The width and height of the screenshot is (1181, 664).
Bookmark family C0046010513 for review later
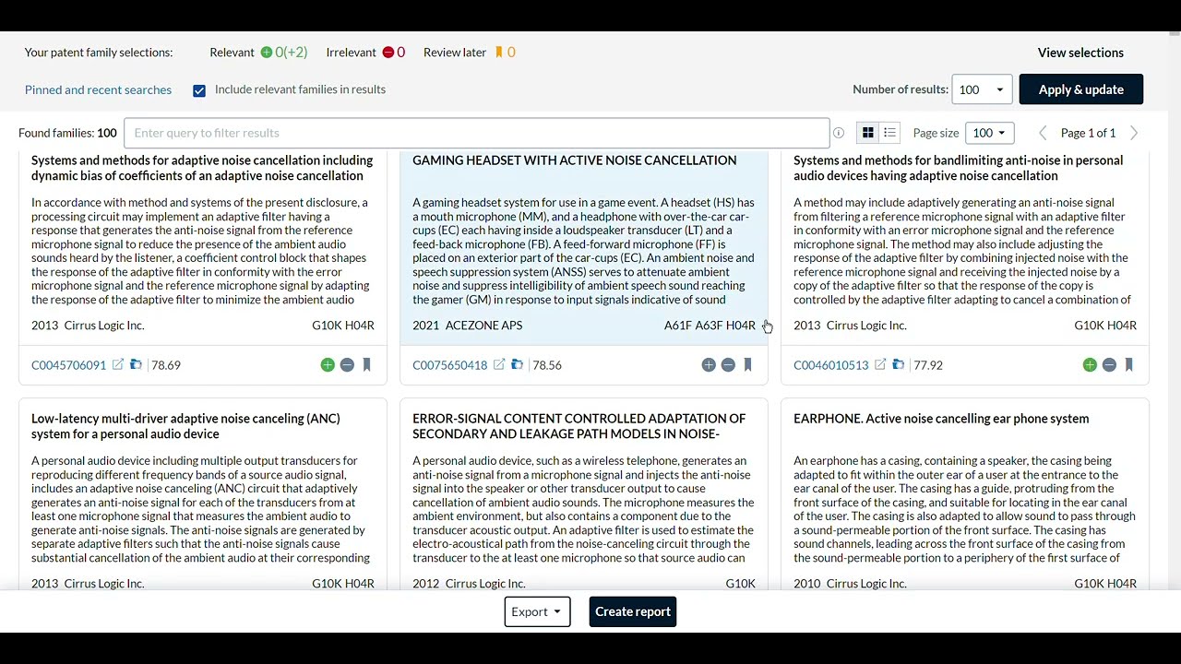tap(1128, 365)
